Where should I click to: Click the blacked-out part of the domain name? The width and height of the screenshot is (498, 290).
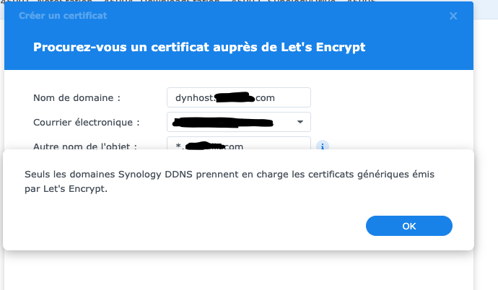click(235, 96)
